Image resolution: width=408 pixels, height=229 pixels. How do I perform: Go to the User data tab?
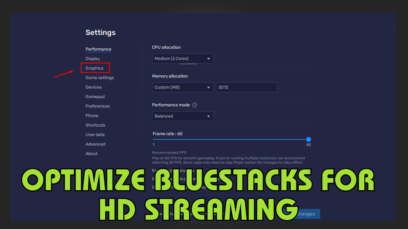point(95,135)
